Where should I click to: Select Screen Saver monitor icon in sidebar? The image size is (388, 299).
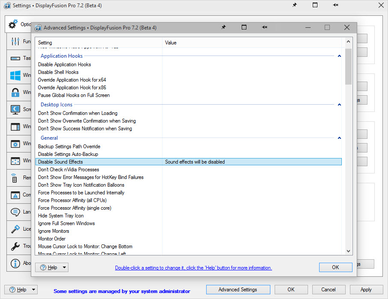pos(15,109)
